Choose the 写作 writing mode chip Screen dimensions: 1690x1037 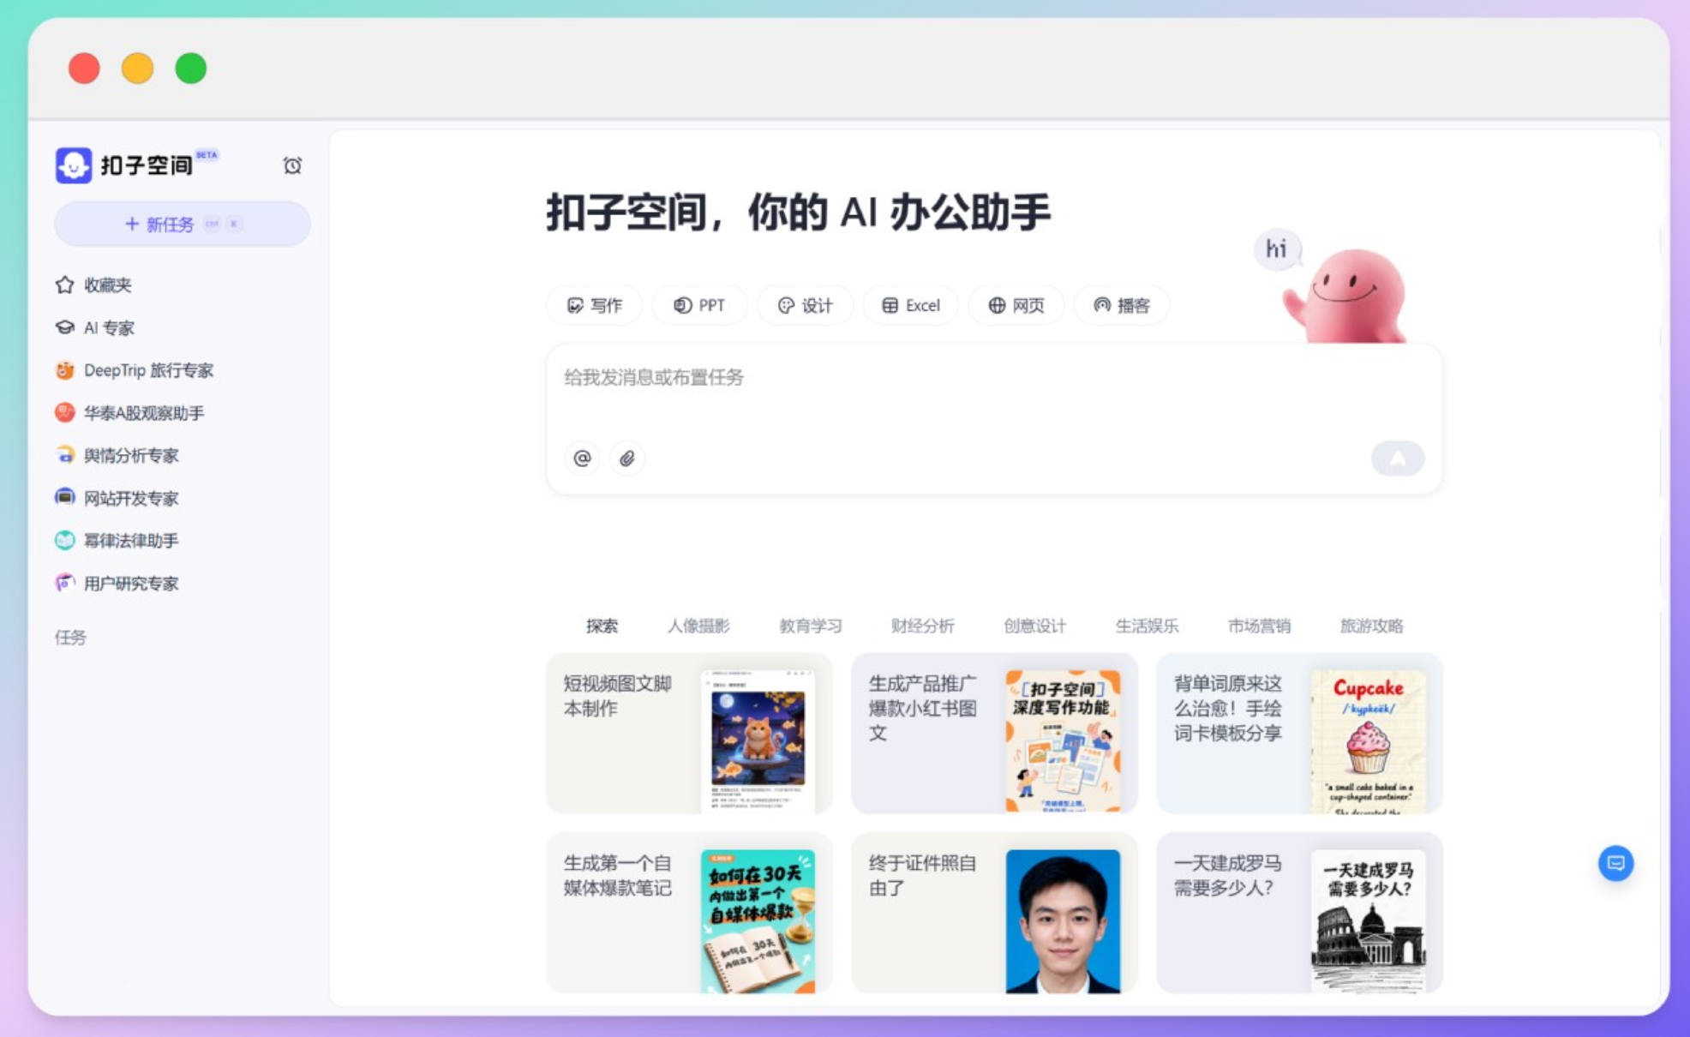coord(594,305)
